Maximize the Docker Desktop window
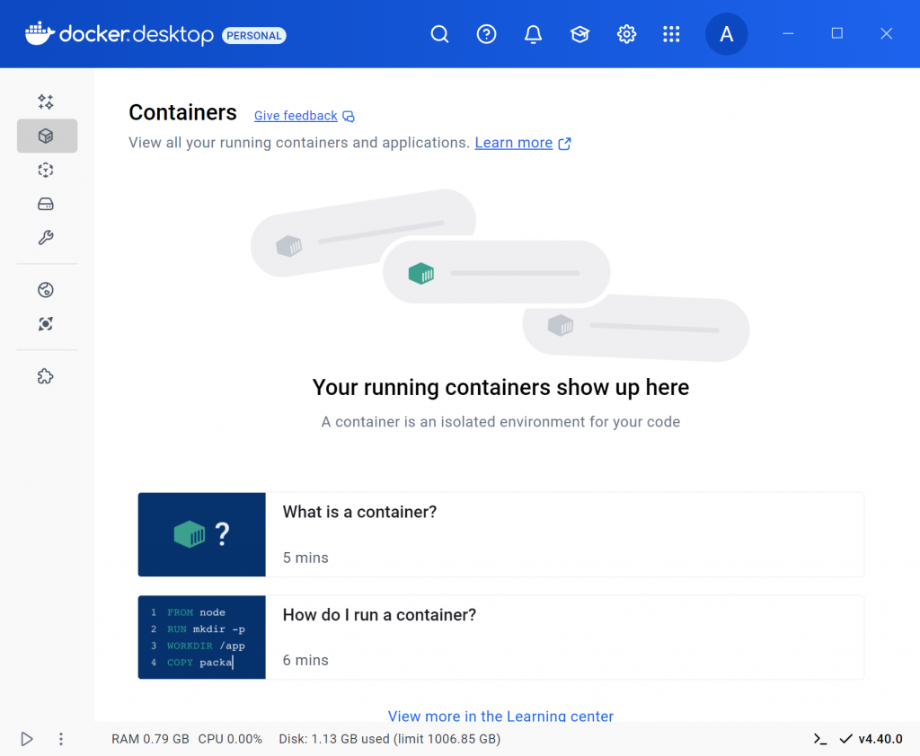920x756 pixels. click(837, 33)
